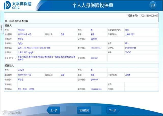This screenshot has width=163, height=116.
Task: Click applicant email srsr@344.455
Action: [x=131, y=48]
